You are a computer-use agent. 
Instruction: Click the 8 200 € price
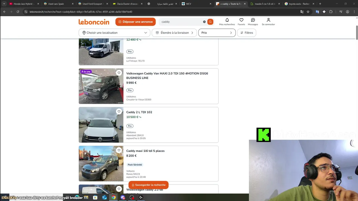coord(131,156)
